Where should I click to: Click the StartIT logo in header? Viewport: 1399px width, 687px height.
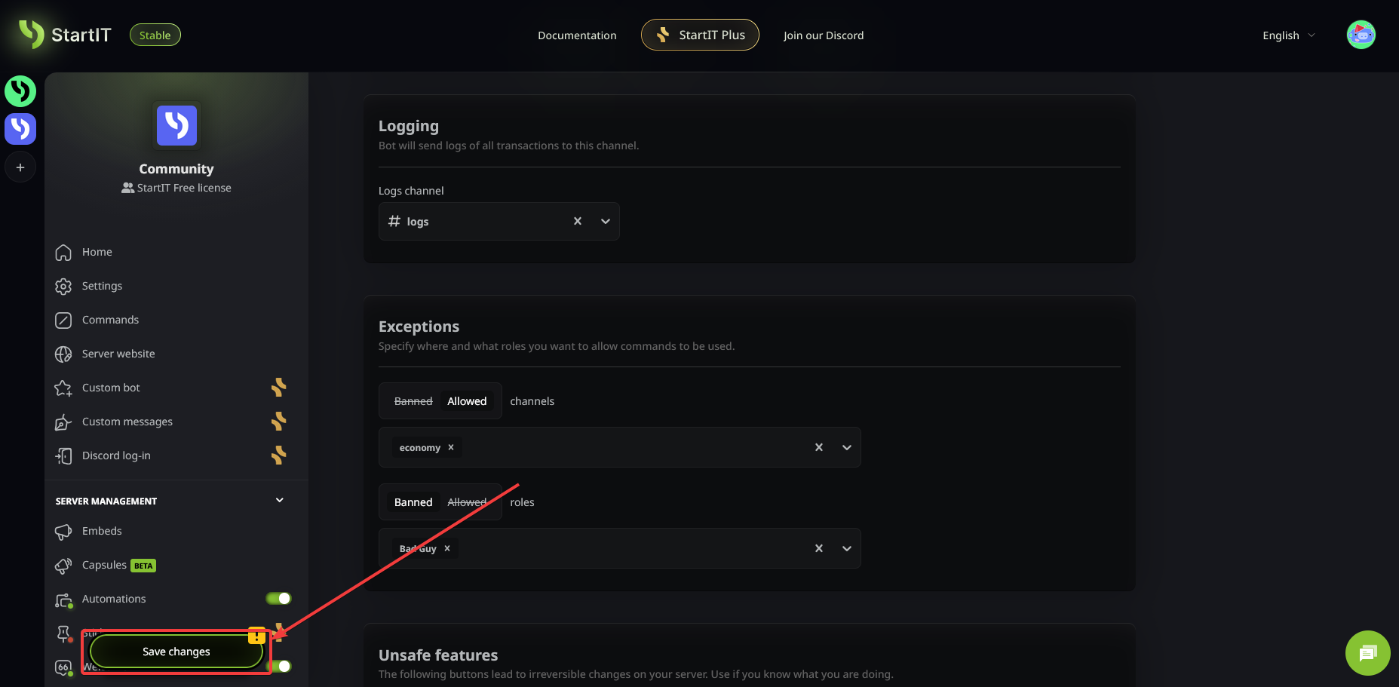(65, 35)
